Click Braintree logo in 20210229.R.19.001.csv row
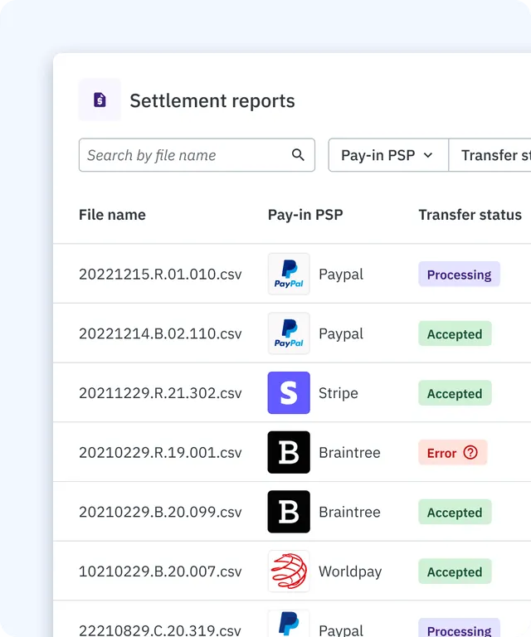This screenshot has height=637, width=531. coord(289,452)
